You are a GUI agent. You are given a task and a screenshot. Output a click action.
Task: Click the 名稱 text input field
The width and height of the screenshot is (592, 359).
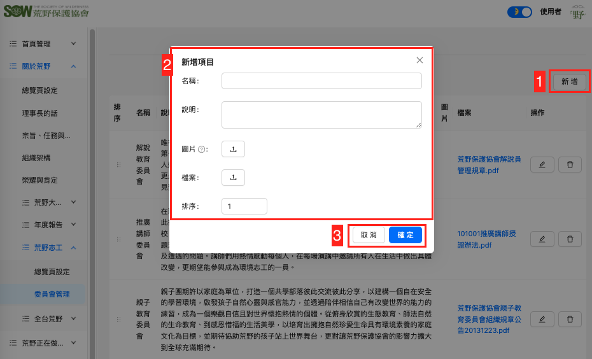pos(321,81)
